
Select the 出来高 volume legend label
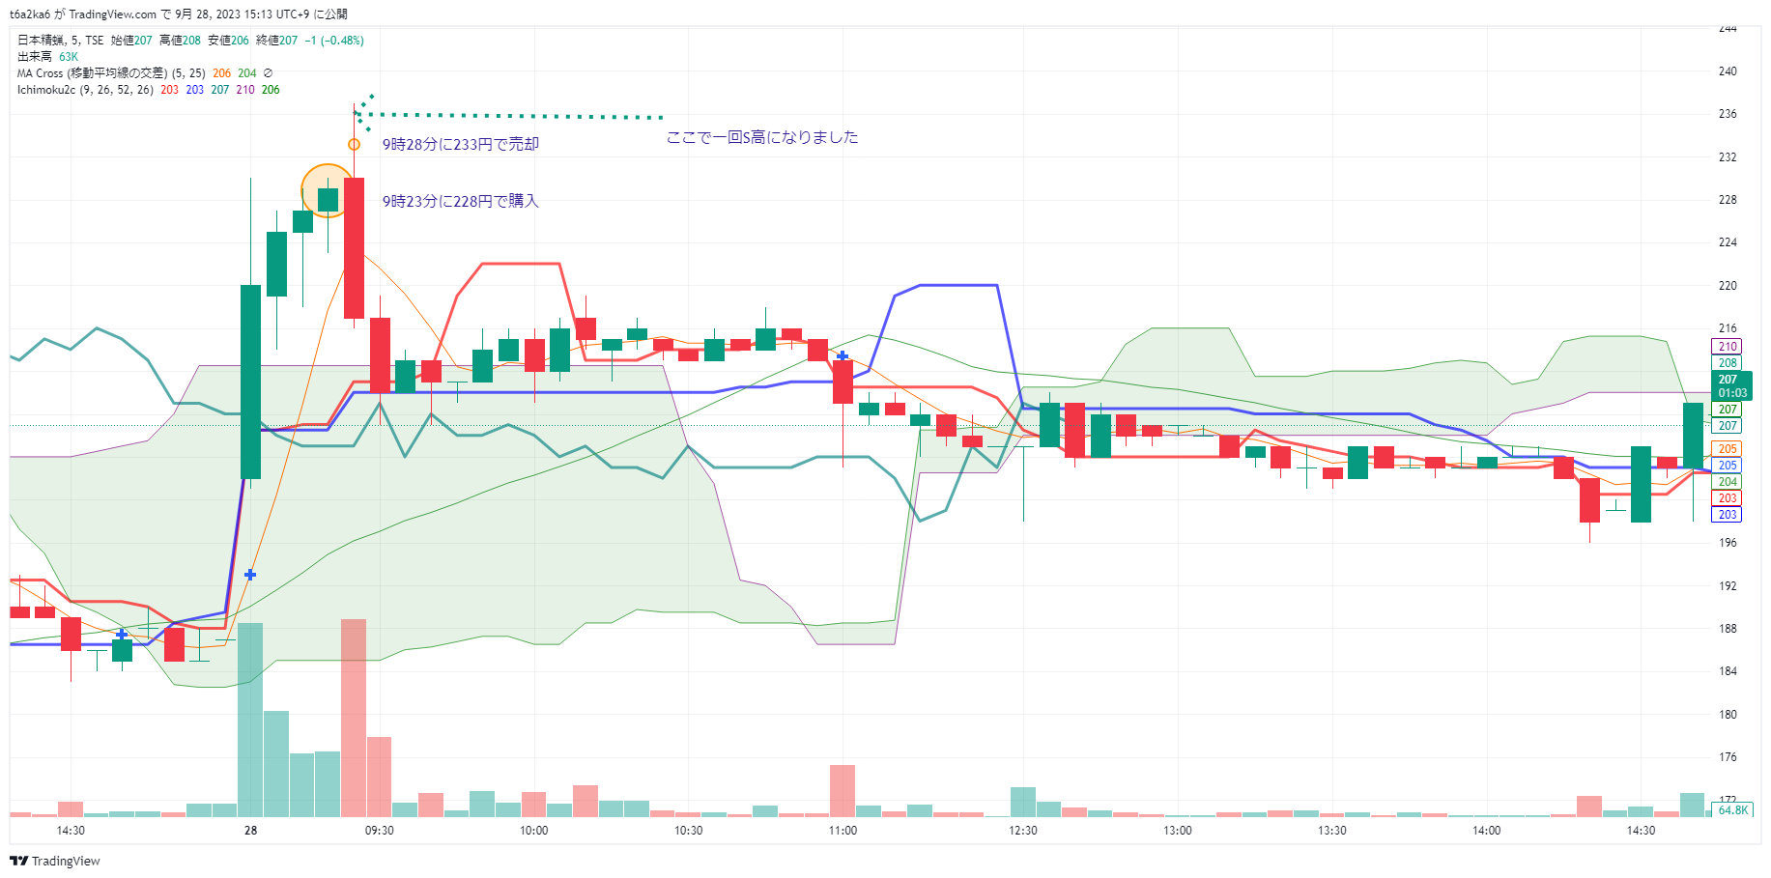coord(35,57)
